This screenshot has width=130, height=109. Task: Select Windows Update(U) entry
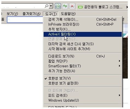coord(83,100)
